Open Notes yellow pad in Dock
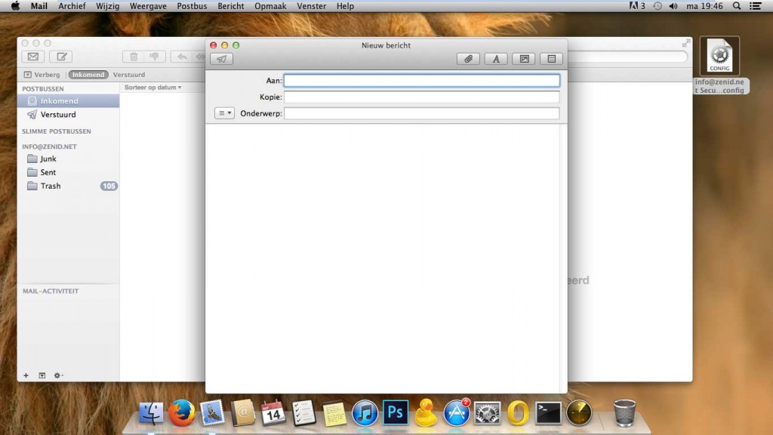Screen dimensions: 773x435 pyautogui.click(x=334, y=413)
